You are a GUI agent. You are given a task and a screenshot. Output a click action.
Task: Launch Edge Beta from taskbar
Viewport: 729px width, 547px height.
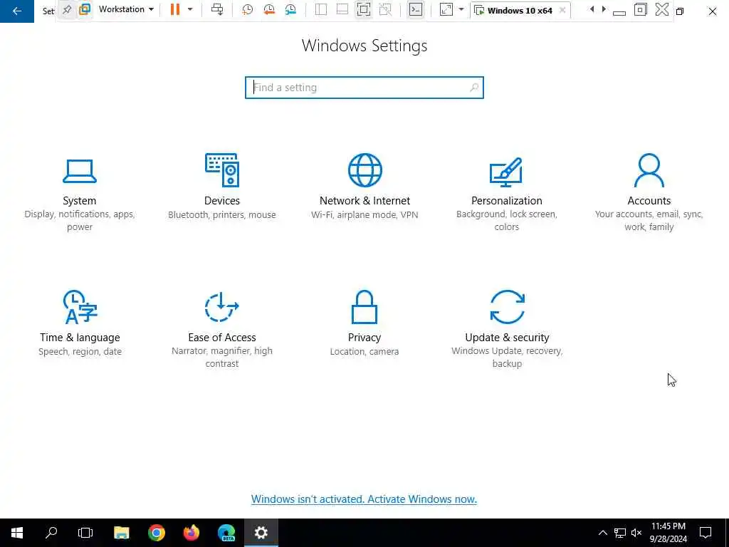(x=226, y=533)
